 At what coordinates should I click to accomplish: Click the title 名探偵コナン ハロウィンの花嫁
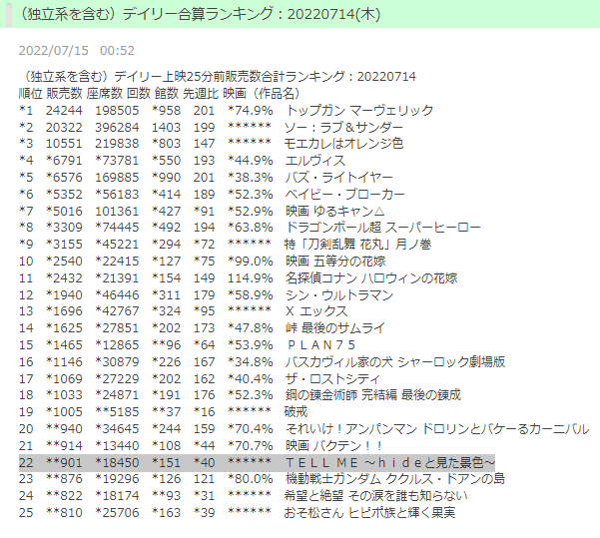pos(371,277)
